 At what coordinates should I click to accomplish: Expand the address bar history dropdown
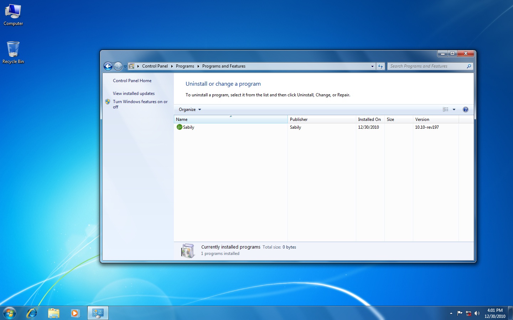[x=372, y=66]
